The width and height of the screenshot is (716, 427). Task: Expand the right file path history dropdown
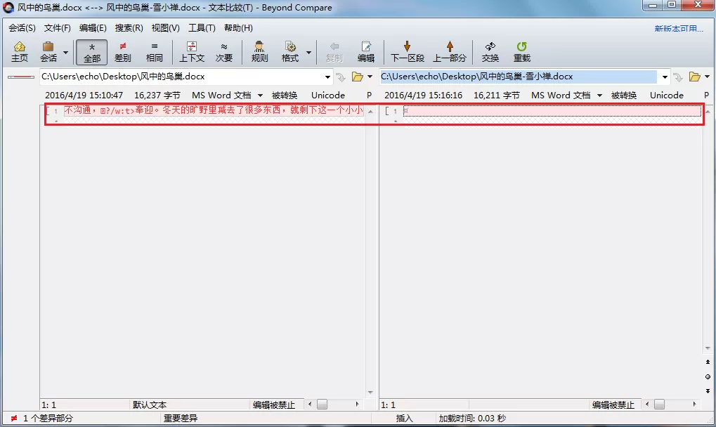pos(665,77)
